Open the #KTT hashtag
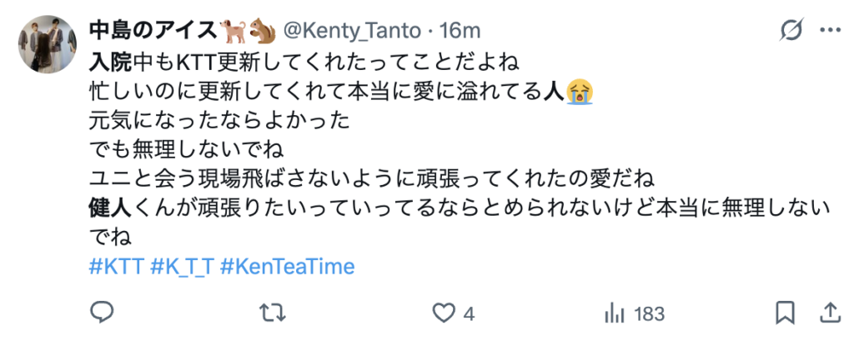This screenshot has width=854, height=341. [x=116, y=267]
